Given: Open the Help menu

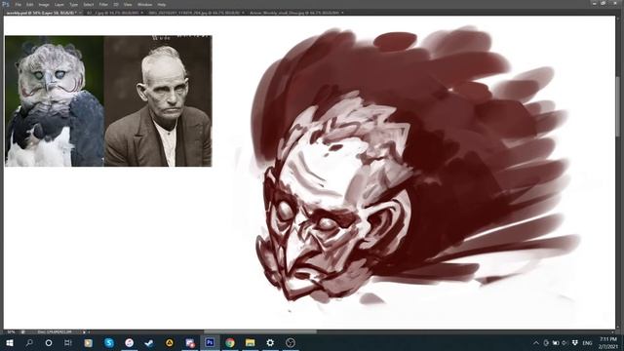Looking at the screenshot, I should (x=161, y=5).
